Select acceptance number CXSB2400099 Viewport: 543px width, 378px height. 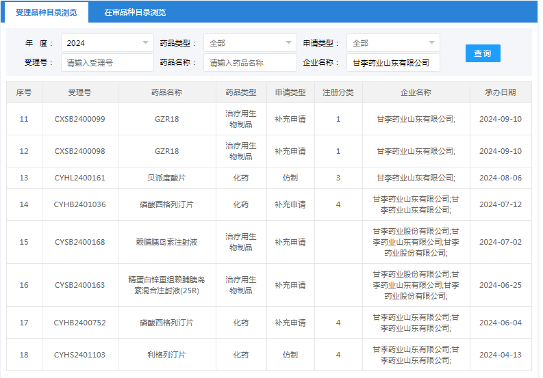79,119
